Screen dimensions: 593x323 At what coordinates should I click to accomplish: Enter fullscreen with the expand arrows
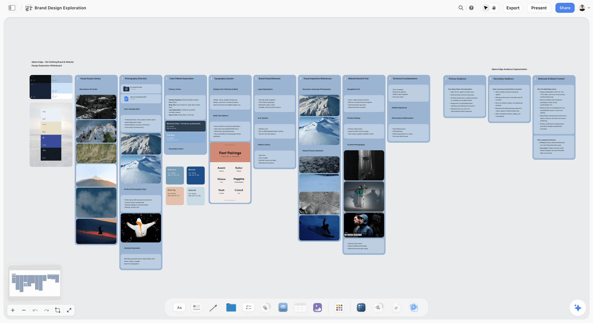click(x=69, y=310)
